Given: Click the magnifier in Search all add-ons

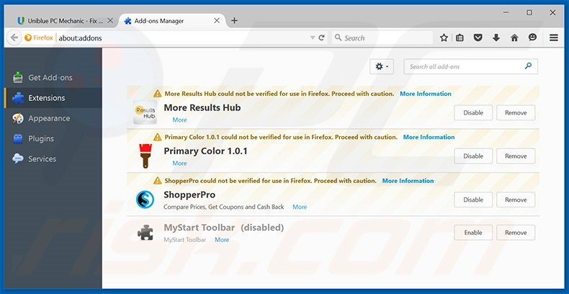Looking at the screenshot, I should click(x=529, y=66).
